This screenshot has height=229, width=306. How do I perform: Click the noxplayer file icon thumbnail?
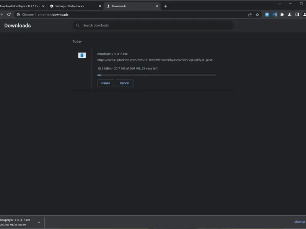coord(82,55)
